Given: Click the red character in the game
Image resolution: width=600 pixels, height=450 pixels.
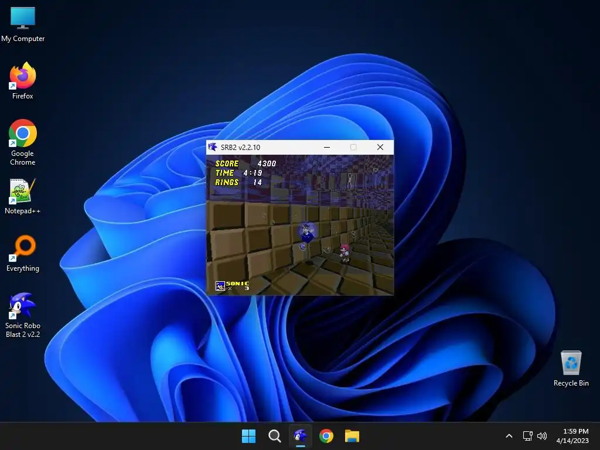Looking at the screenshot, I should tap(345, 253).
